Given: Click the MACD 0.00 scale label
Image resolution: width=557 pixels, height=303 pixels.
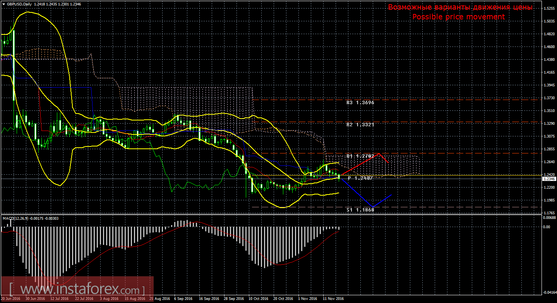Looking at the screenshot, I should point(547,227).
